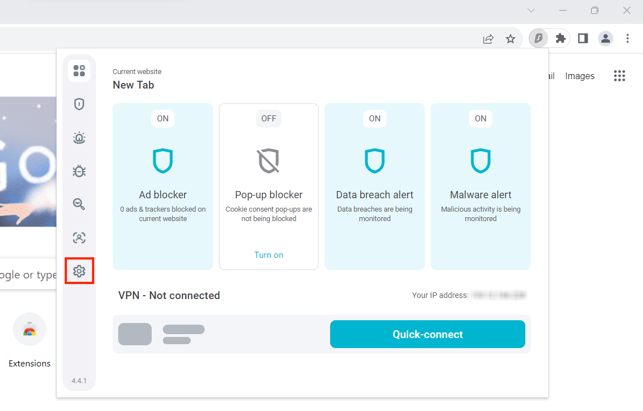Bookmark this tab with the star icon

(x=510, y=38)
